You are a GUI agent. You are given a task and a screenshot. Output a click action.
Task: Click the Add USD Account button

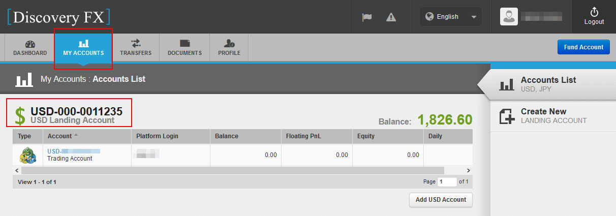[441, 200]
